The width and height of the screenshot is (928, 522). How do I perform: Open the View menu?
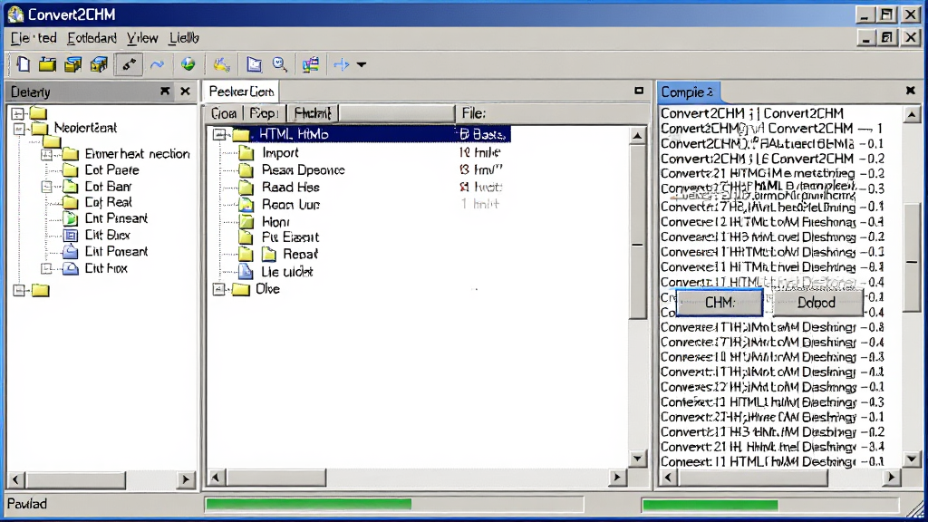(142, 38)
